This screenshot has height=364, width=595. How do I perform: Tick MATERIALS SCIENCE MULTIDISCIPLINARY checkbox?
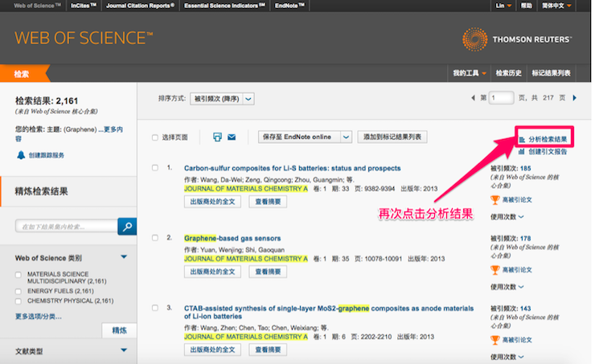[x=18, y=276]
